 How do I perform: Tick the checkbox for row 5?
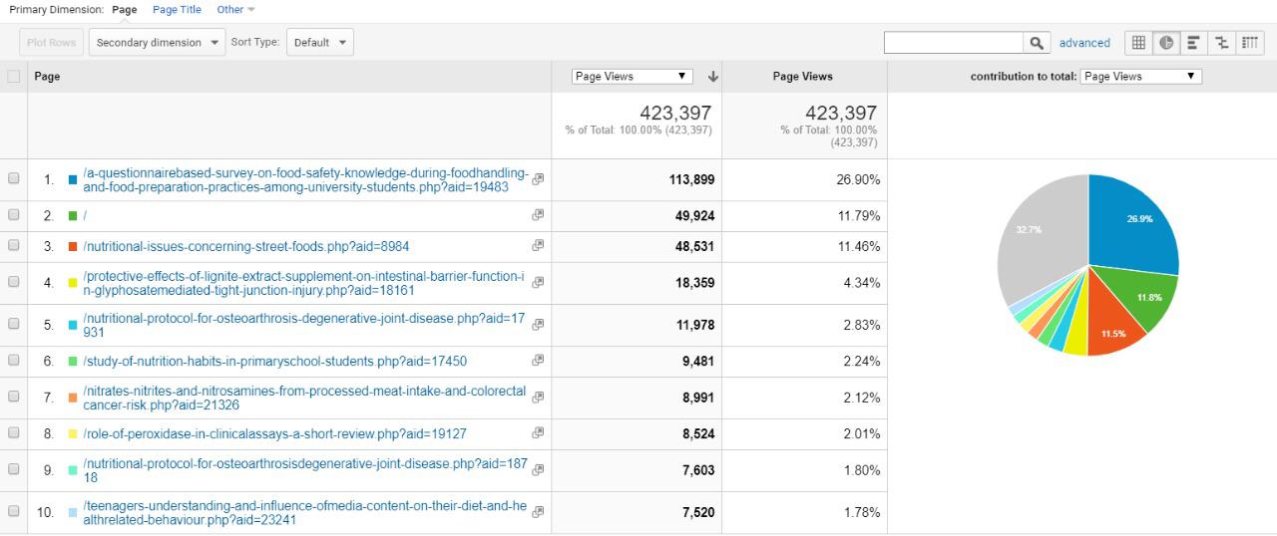[14, 325]
